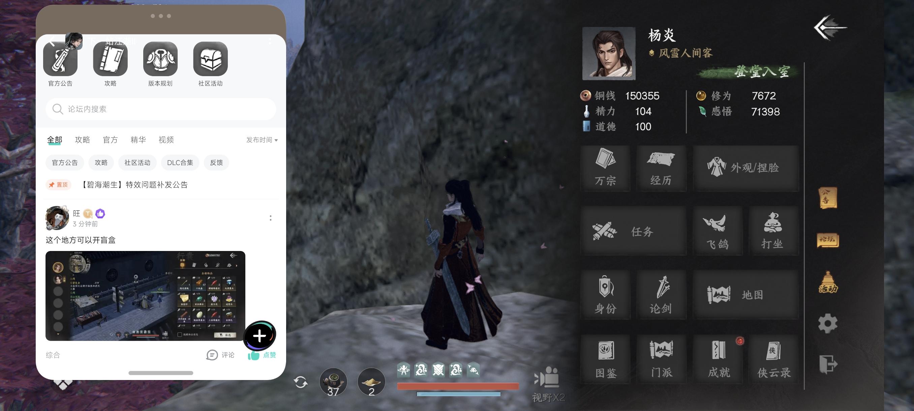Open the pinned 碧海潮生 announcement
This screenshot has width=914, height=411.
(135, 185)
